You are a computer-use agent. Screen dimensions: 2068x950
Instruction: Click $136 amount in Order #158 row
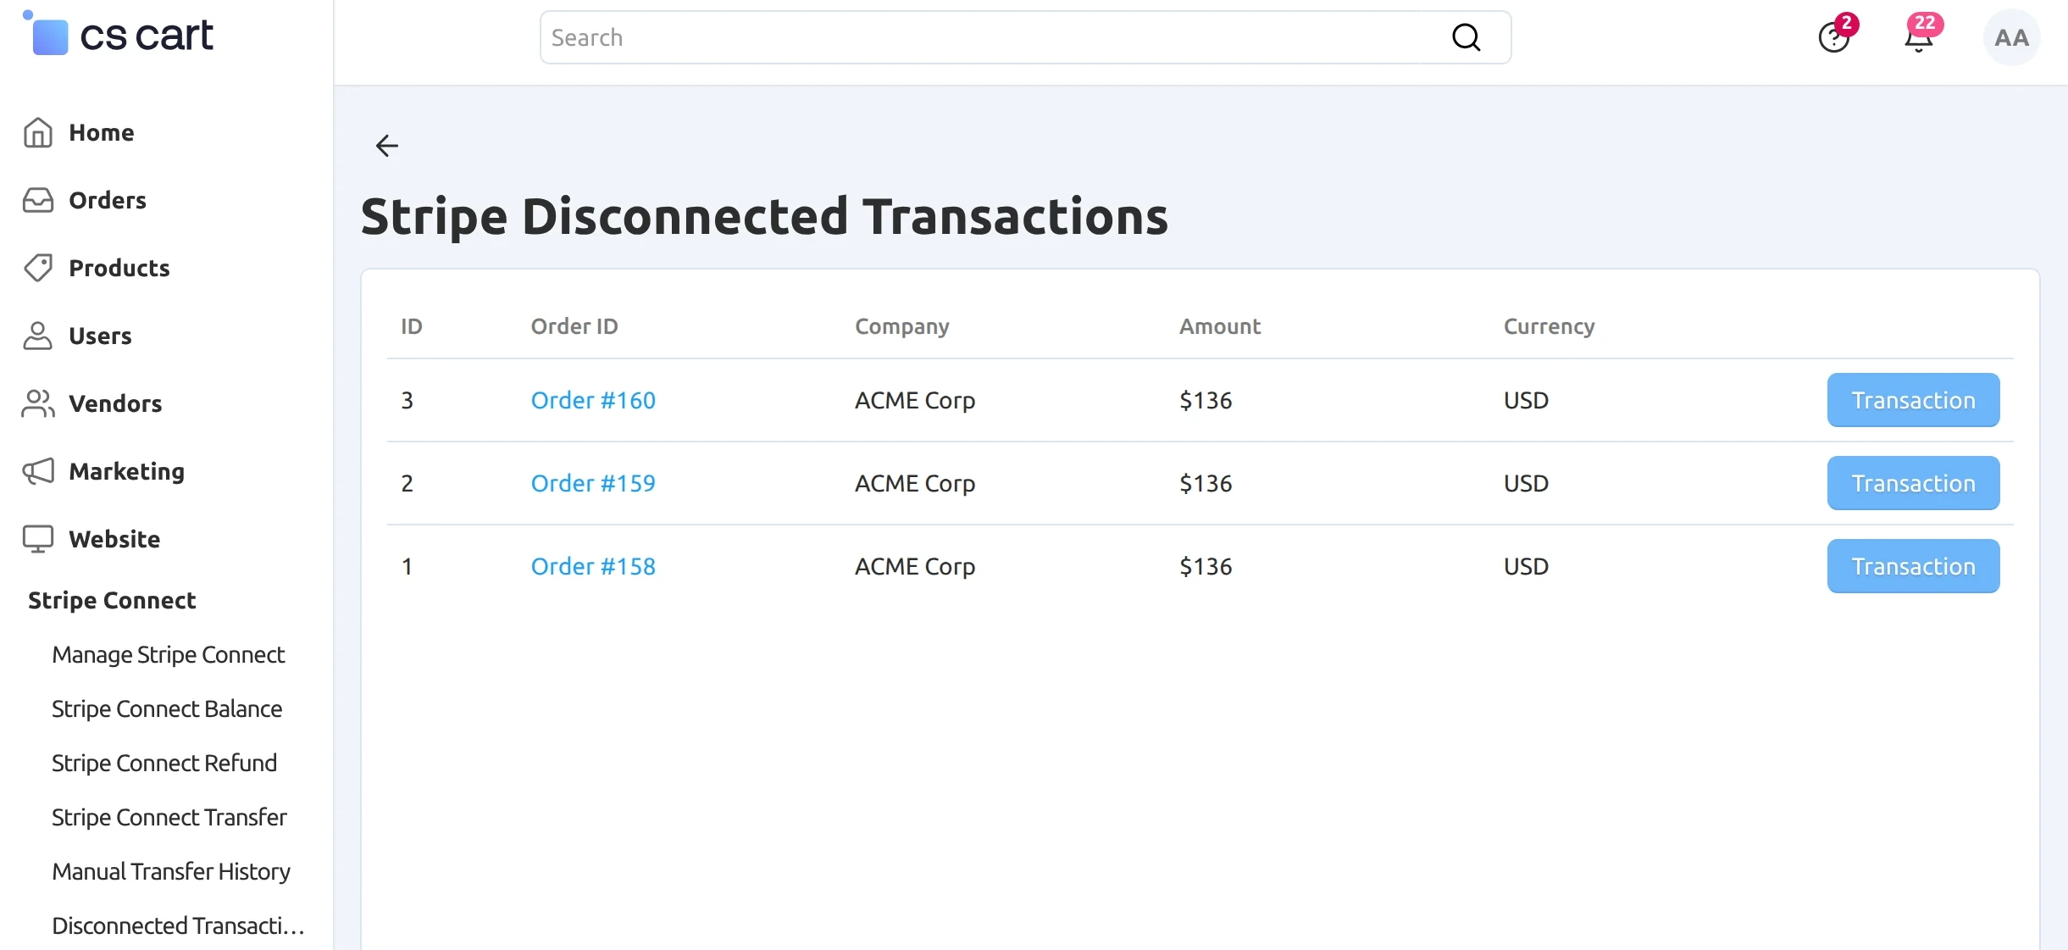click(1206, 566)
